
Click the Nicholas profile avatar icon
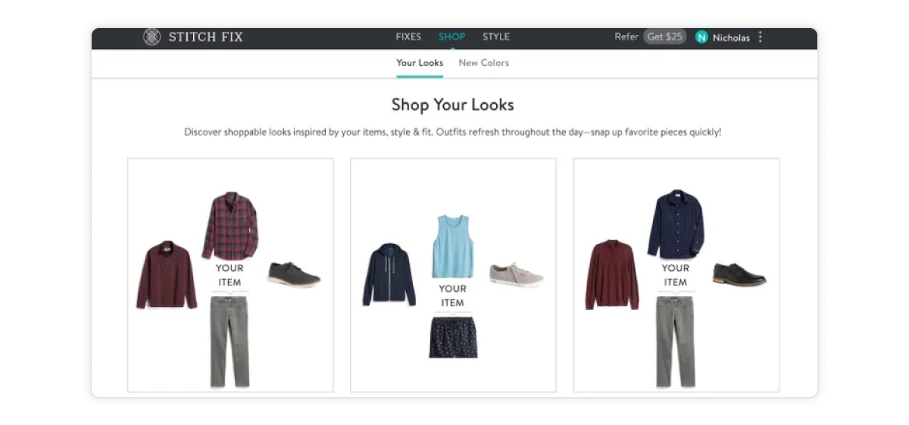click(x=701, y=37)
